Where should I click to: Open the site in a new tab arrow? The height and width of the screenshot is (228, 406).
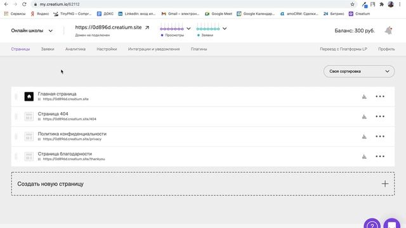(147, 27)
